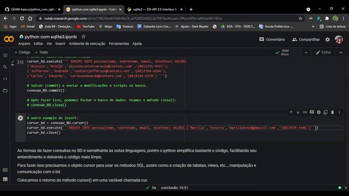Add a new text cell with + Texto
The image size is (349, 196).
tap(41, 52)
